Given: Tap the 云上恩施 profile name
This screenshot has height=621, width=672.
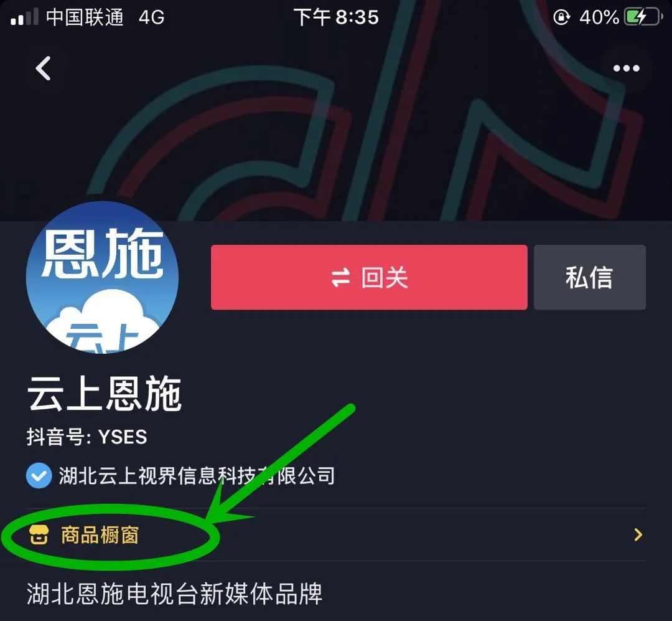Looking at the screenshot, I should pyautogui.click(x=105, y=394).
